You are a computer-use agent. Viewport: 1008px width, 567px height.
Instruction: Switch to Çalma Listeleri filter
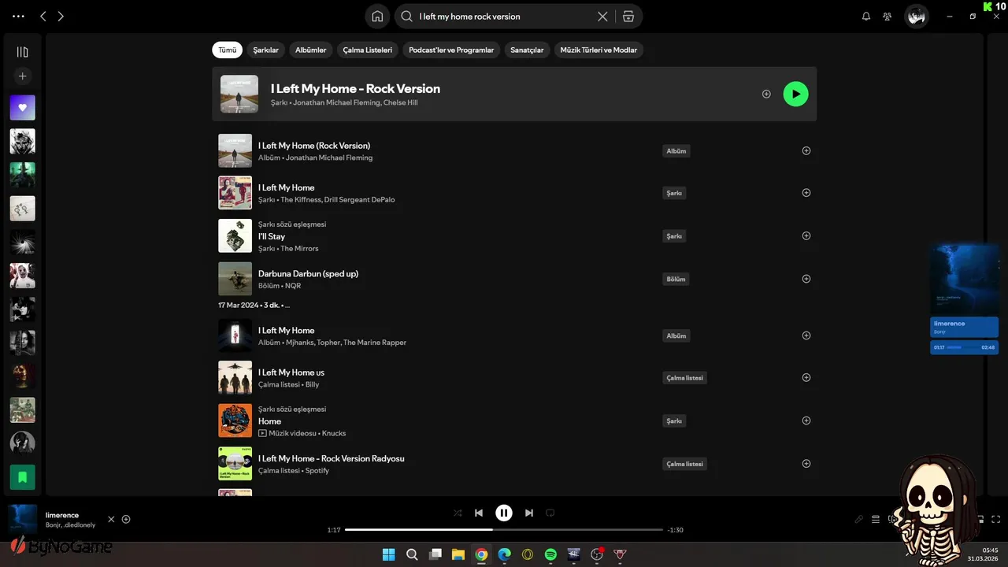[x=367, y=50]
